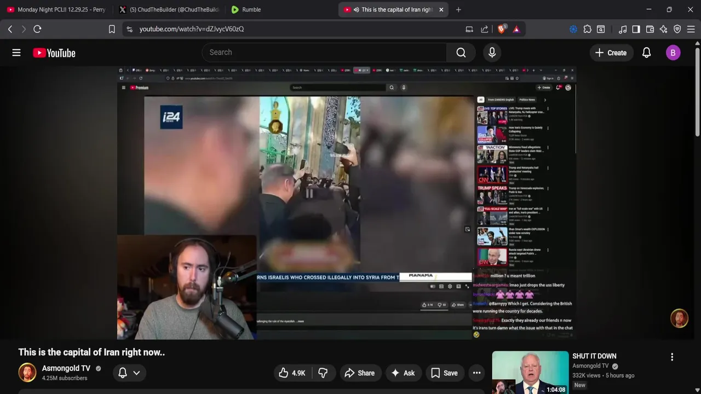
Task: View site information icon next to URL
Action: click(129, 29)
